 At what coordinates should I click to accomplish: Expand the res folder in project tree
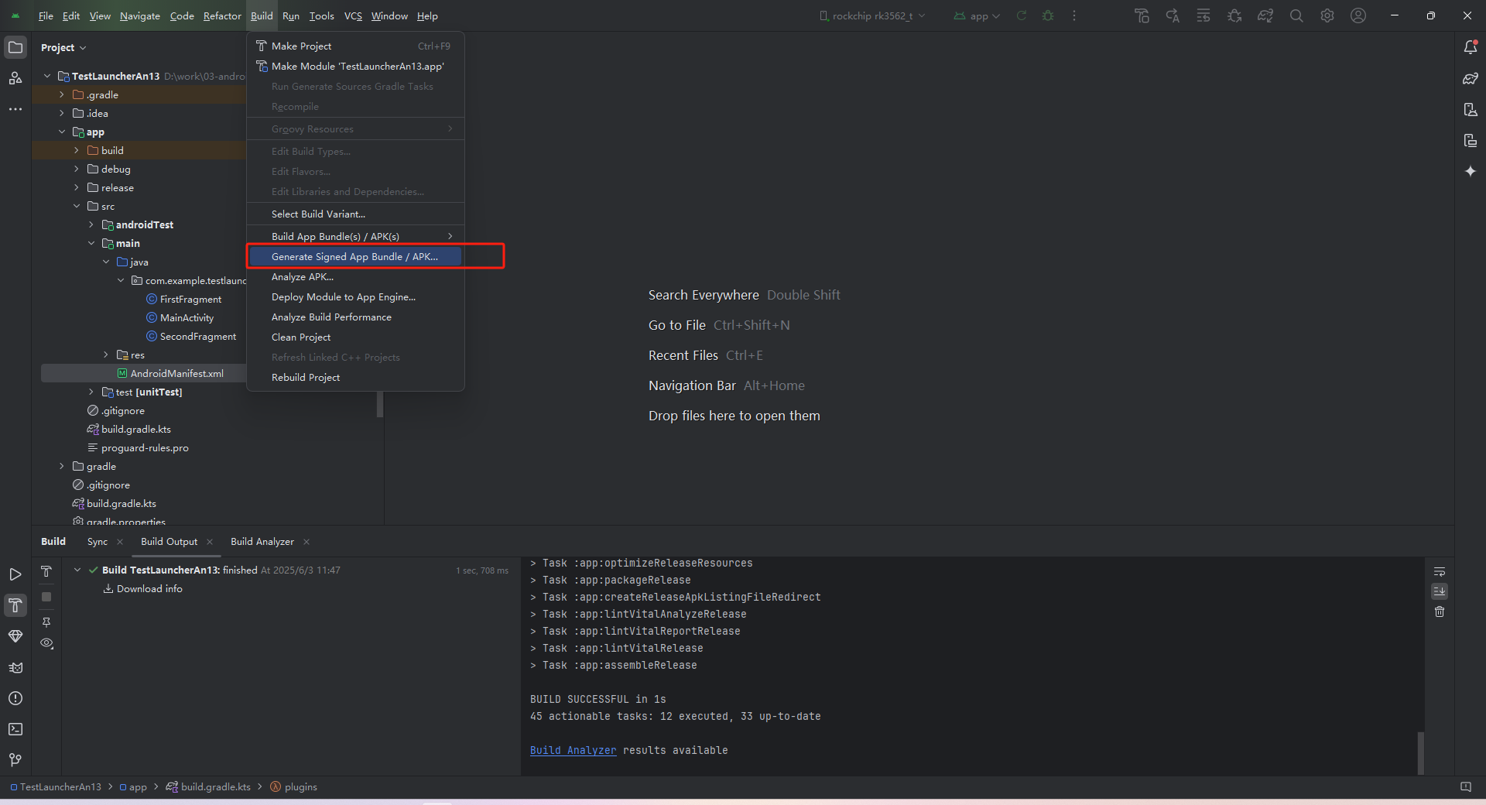pyautogui.click(x=106, y=355)
